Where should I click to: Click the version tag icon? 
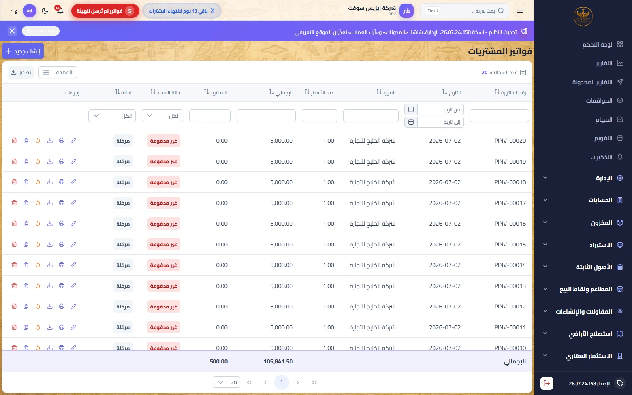(x=620, y=383)
